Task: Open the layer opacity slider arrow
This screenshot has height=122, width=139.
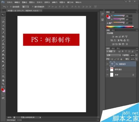Action: coord(136,55)
